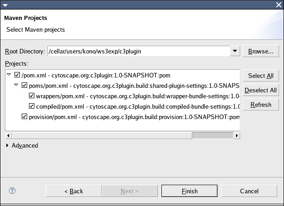Close the Maven Projects dialog window
This screenshot has width=284, height=206.
point(279,5)
